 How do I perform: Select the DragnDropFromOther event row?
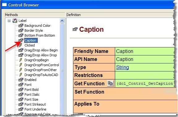click(x=41, y=70)
